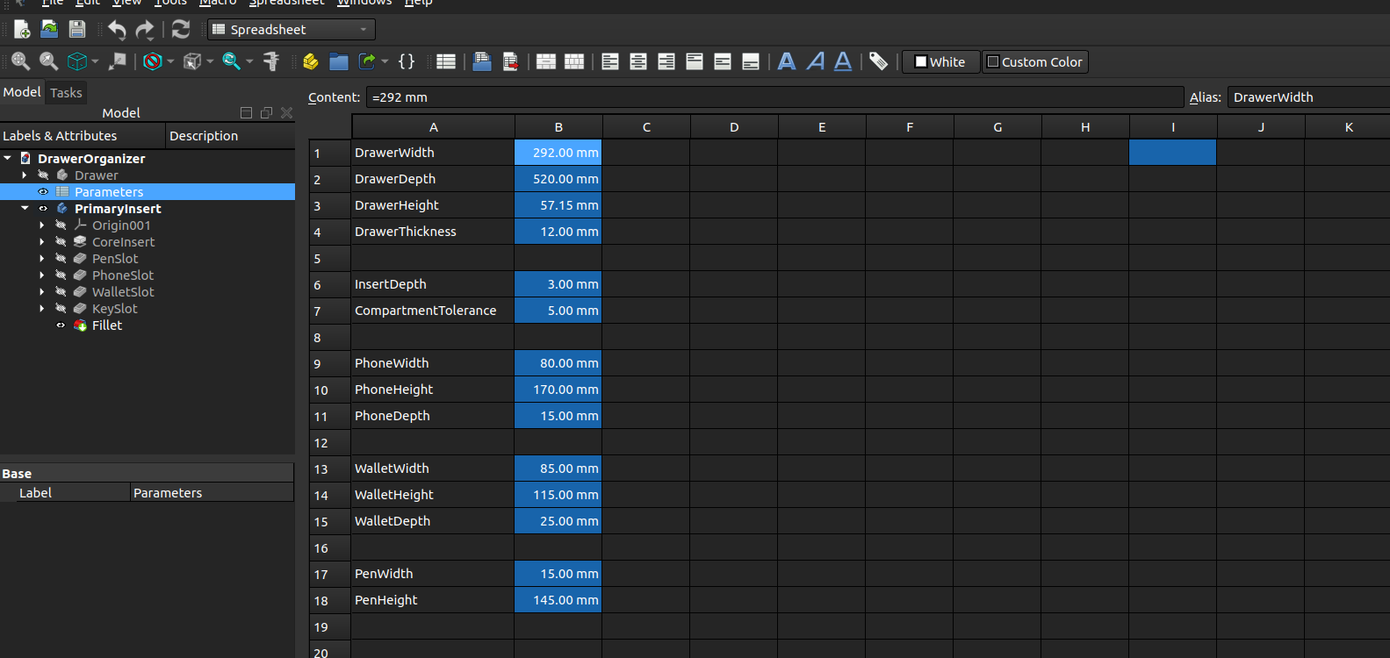Apply italic text style to cell
The image size is (1390, 658).
816,61
